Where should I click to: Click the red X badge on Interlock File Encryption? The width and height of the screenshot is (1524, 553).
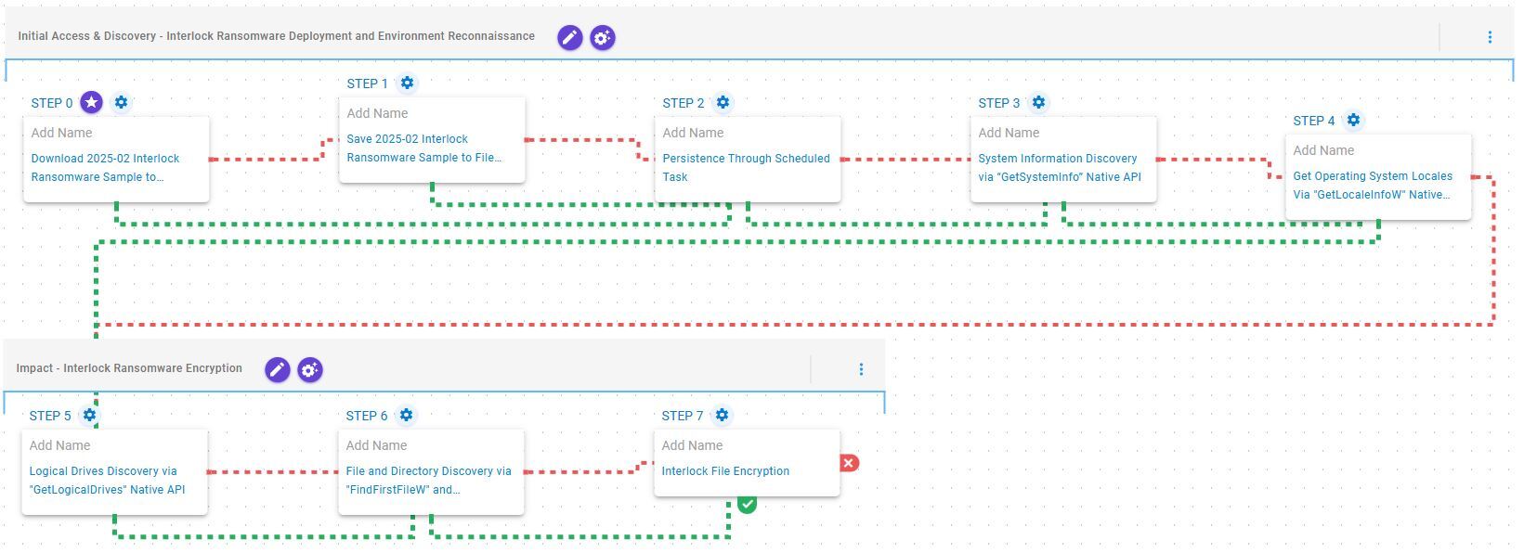[x=849, y=463]
